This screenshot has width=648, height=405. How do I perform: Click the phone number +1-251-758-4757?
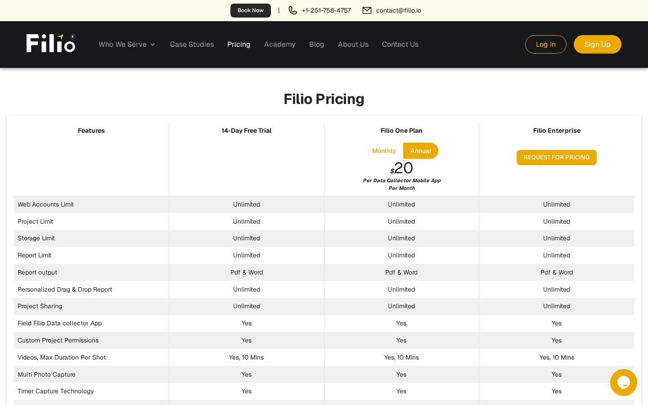click(326, 10)
